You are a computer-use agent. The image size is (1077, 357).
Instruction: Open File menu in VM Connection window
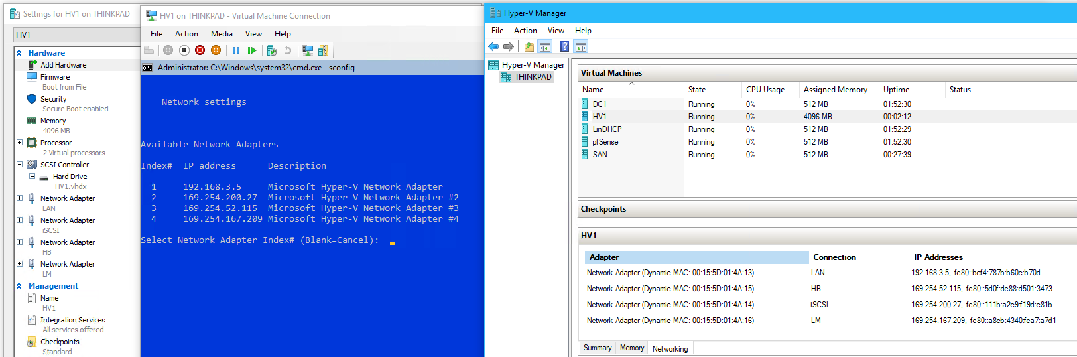[x=157, y=34]
